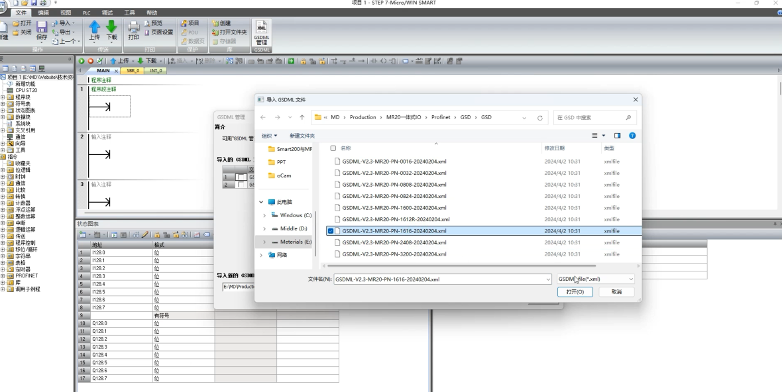
Task: Click the 在 GSD 中搜索 search box
Action: [x=594, y=118]
